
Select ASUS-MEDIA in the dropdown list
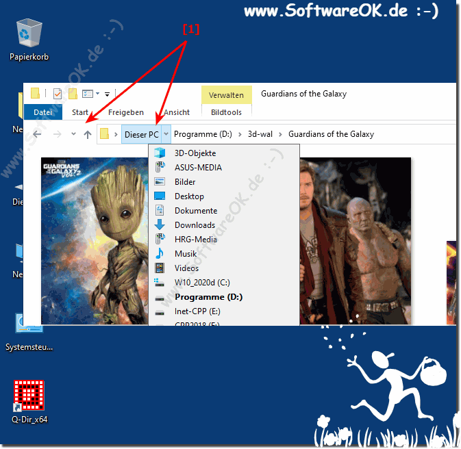(x=224, y=168)
